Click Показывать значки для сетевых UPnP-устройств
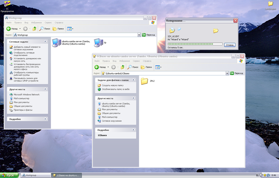This screenshot has width=279, height=178. (x=26, y=79)
